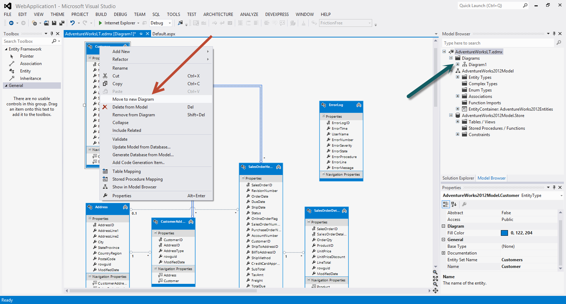
Task: Click the Model Browser search field
Action: click(x=498, y=43)
